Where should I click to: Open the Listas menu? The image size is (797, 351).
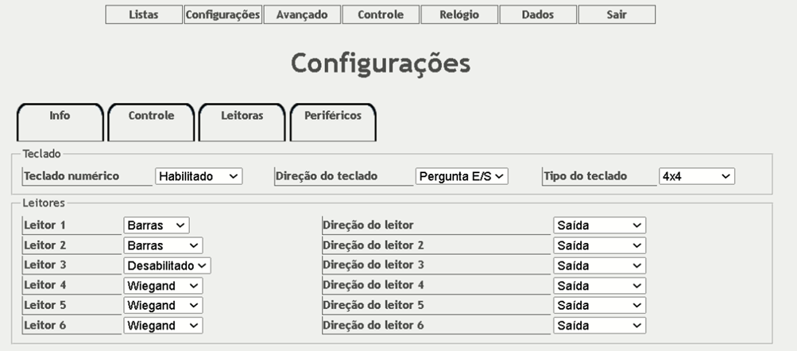point(144,15)
